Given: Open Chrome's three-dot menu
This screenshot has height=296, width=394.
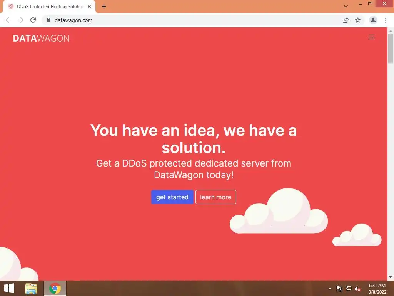Looking at the screenshot, I should pyautogui.click(x=386, y=20).
